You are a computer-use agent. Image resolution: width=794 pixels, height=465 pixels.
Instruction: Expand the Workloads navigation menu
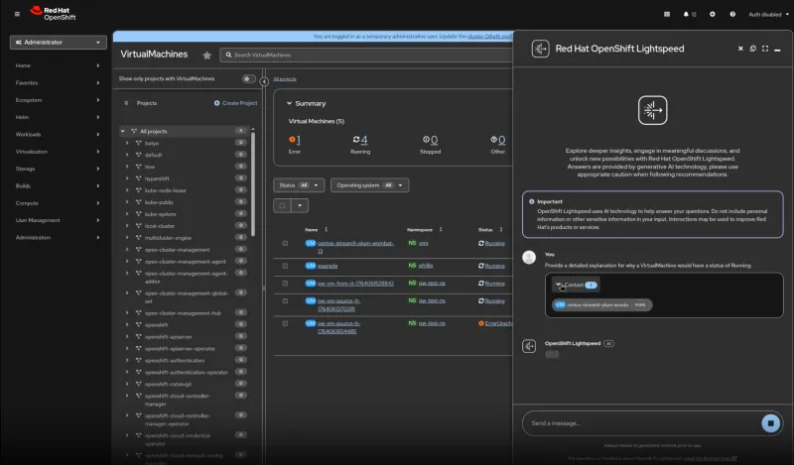58,135
